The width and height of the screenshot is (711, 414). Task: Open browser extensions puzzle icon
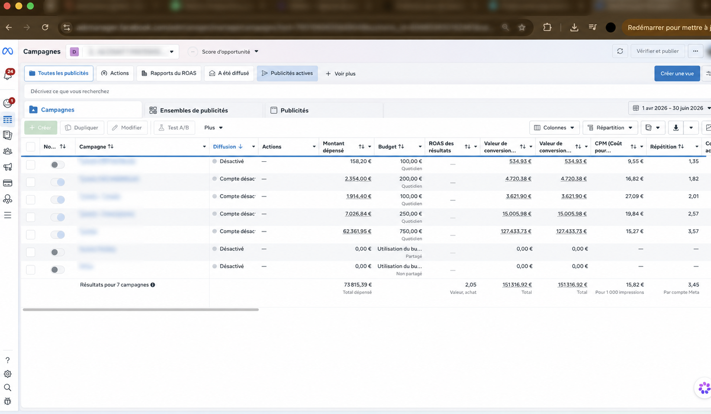[x=547, y=27]
